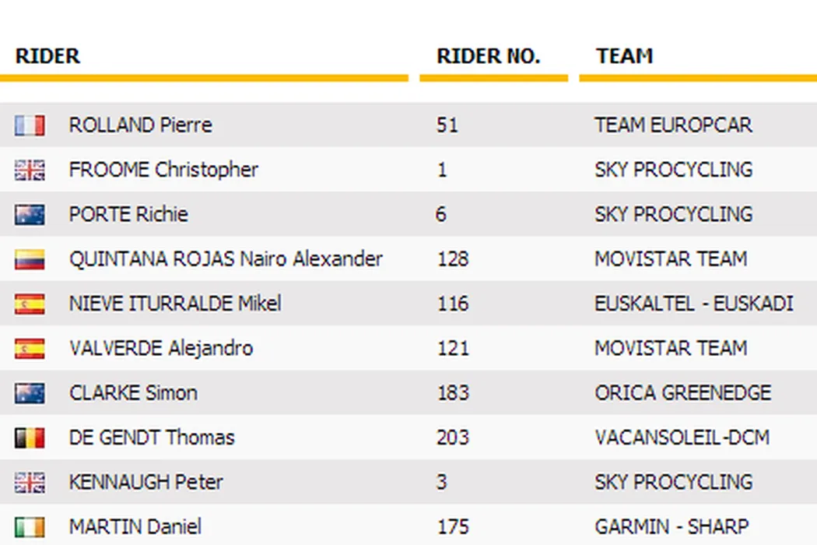Screen dimensions: 817x545
Task: Select the EUSKALTEL - EUSKADI team name
Action: (693, 304)
